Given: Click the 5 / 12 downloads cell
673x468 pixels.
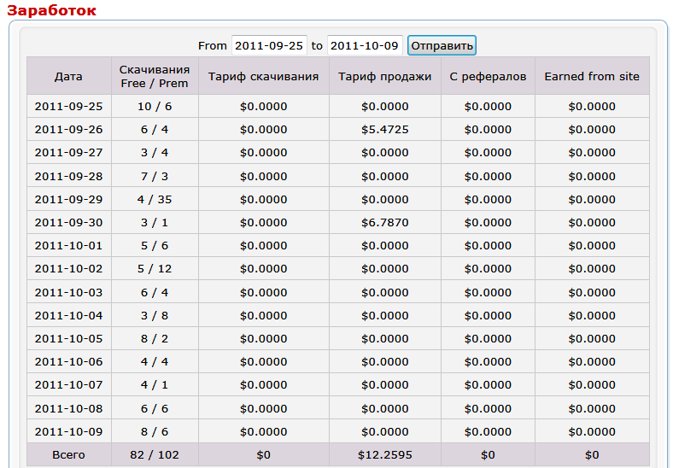Looking at the screenshot, I should pyautogui.click(x=155, y=269).
